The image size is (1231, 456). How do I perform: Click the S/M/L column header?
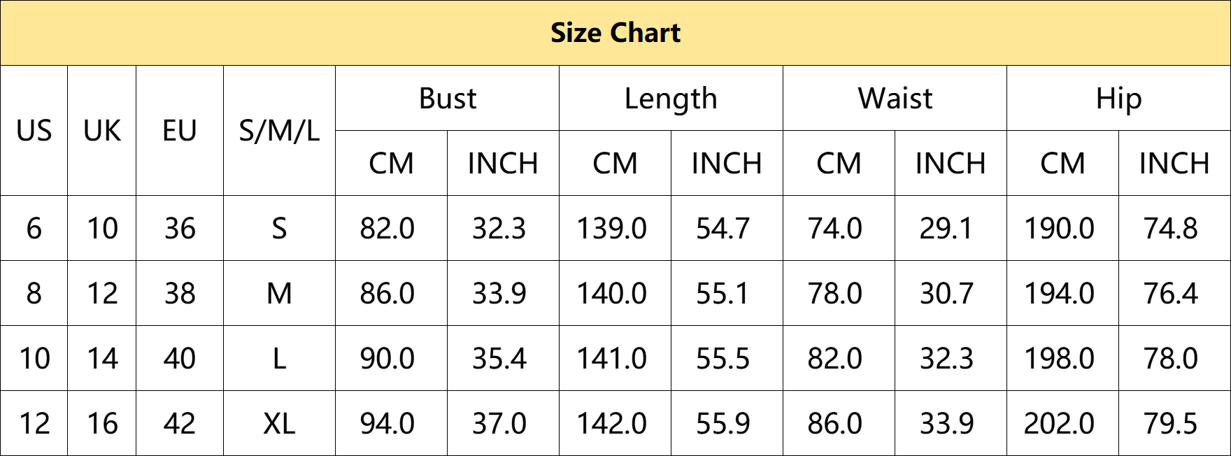point(279,131)
